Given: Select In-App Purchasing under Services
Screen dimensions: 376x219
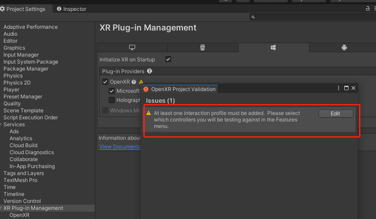Looking at the screenshot, I should [32, 166].
